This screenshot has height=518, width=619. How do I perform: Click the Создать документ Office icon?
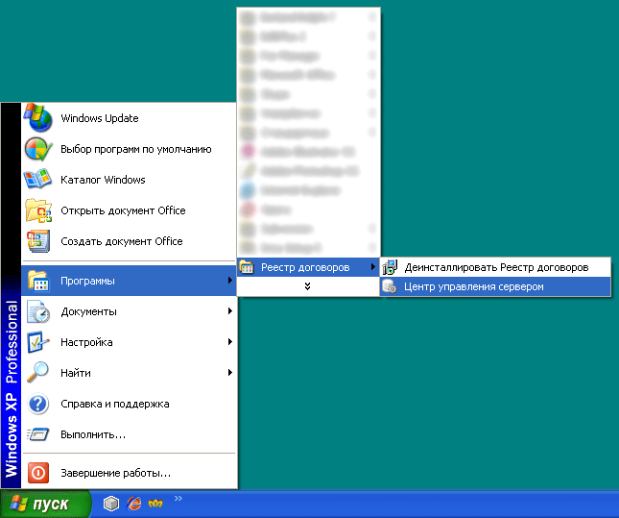tap(38, 241)
